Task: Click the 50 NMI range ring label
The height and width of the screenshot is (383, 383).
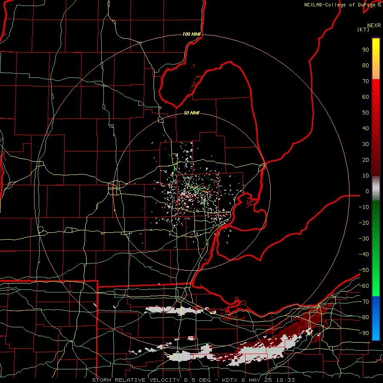Action: tap(191, 113)
